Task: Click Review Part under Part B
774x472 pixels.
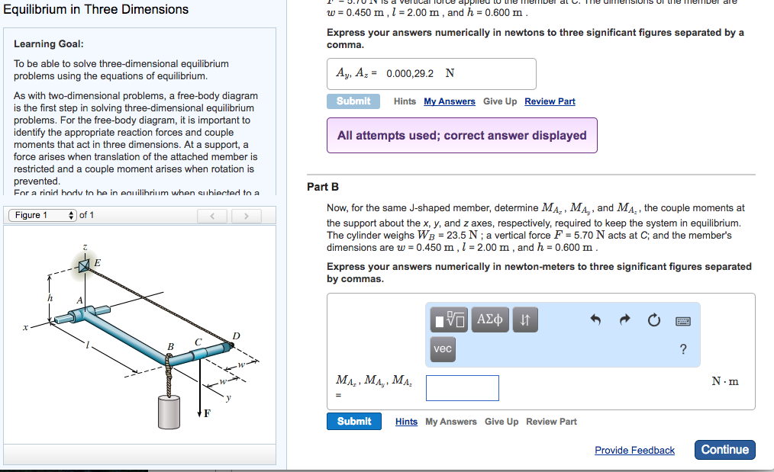Action: [x=551, y=421]
